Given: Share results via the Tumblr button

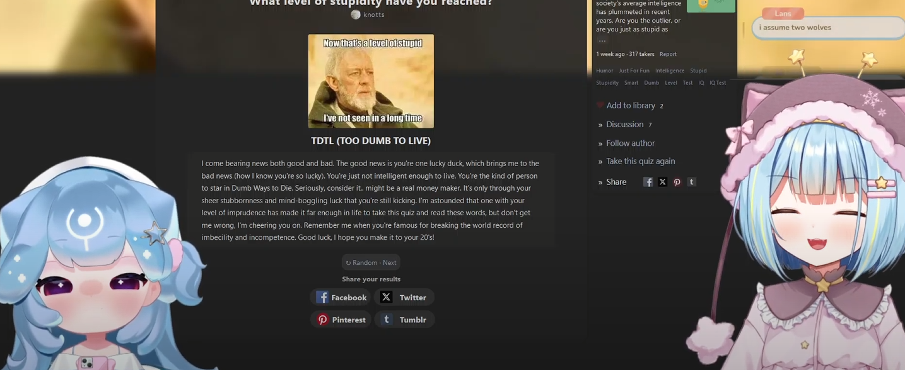Looking at the screenshot, I should 404,320.
